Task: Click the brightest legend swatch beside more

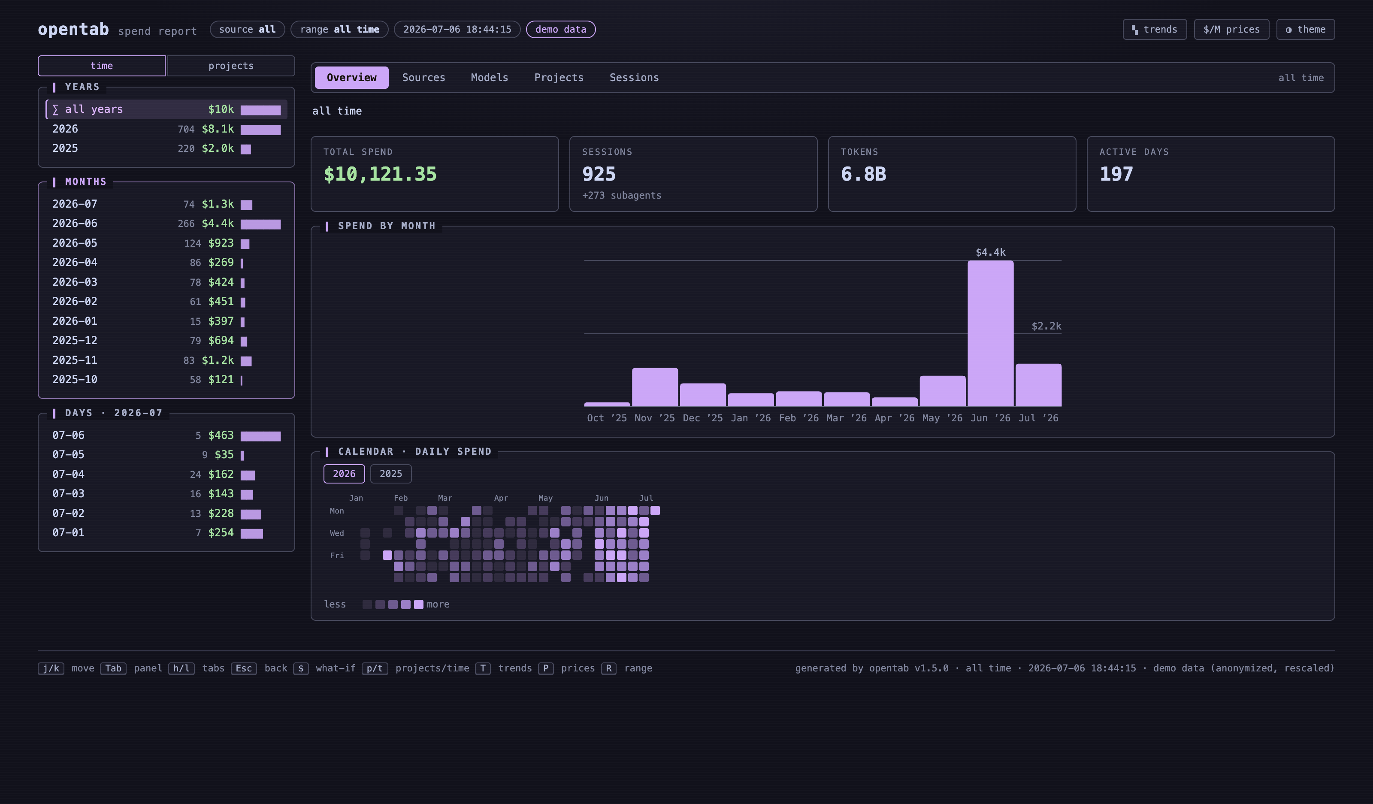Action: [x=418, y=605]
